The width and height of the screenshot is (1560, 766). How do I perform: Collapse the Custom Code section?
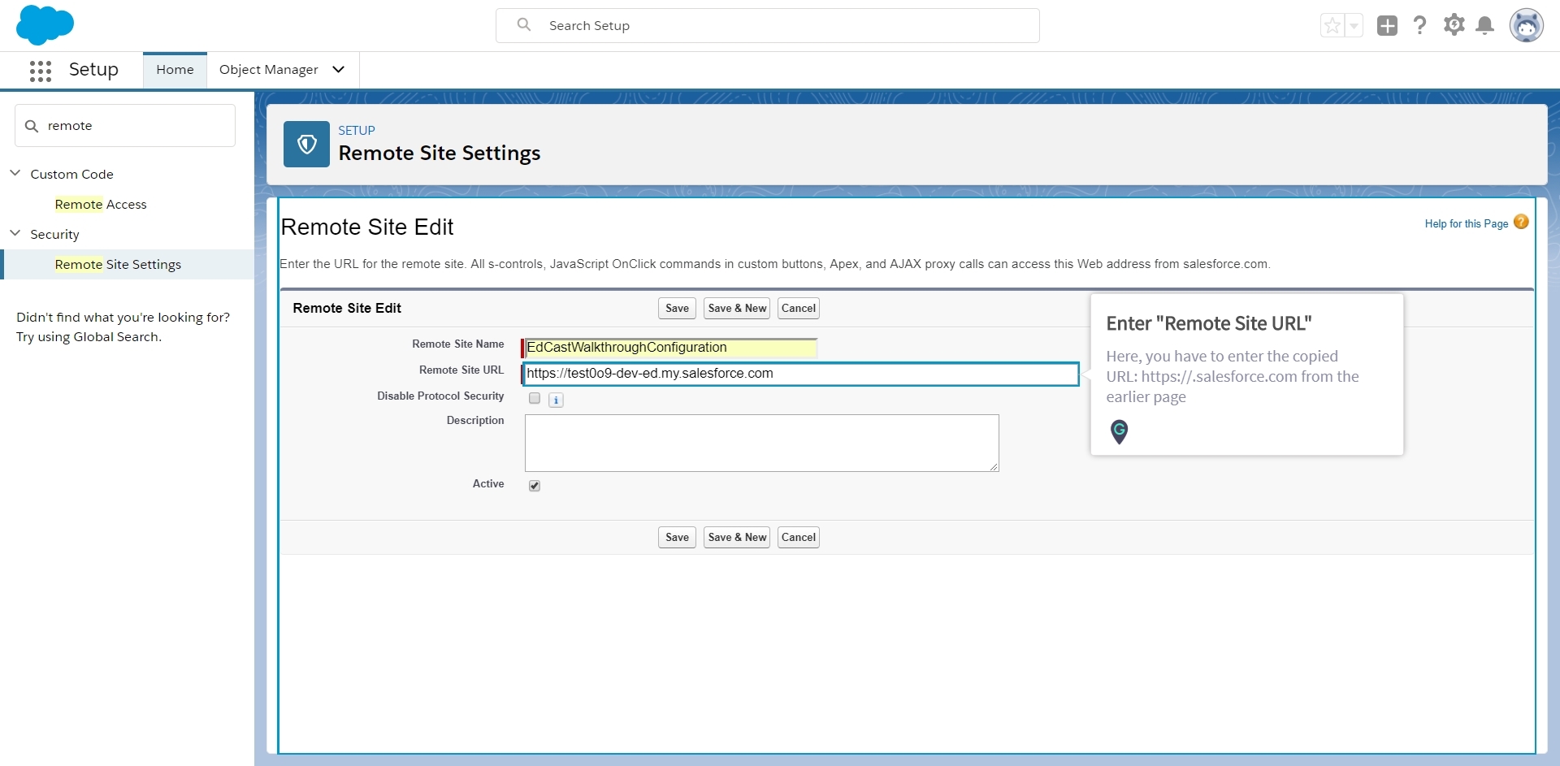(15, 173)
